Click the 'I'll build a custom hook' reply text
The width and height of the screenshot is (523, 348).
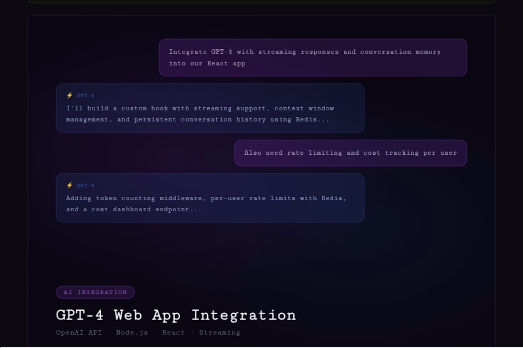[x=200, y=114]
